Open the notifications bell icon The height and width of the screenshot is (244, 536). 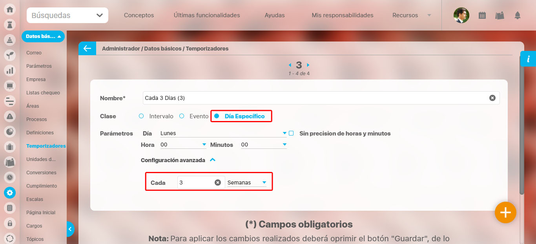click(518, 16)
